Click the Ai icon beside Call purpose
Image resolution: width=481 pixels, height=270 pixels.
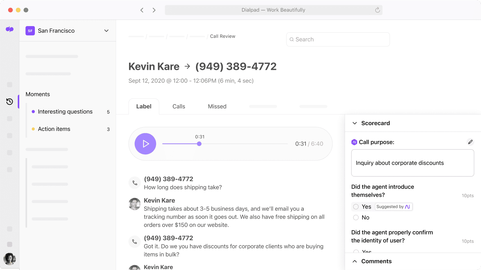(354, 142)
